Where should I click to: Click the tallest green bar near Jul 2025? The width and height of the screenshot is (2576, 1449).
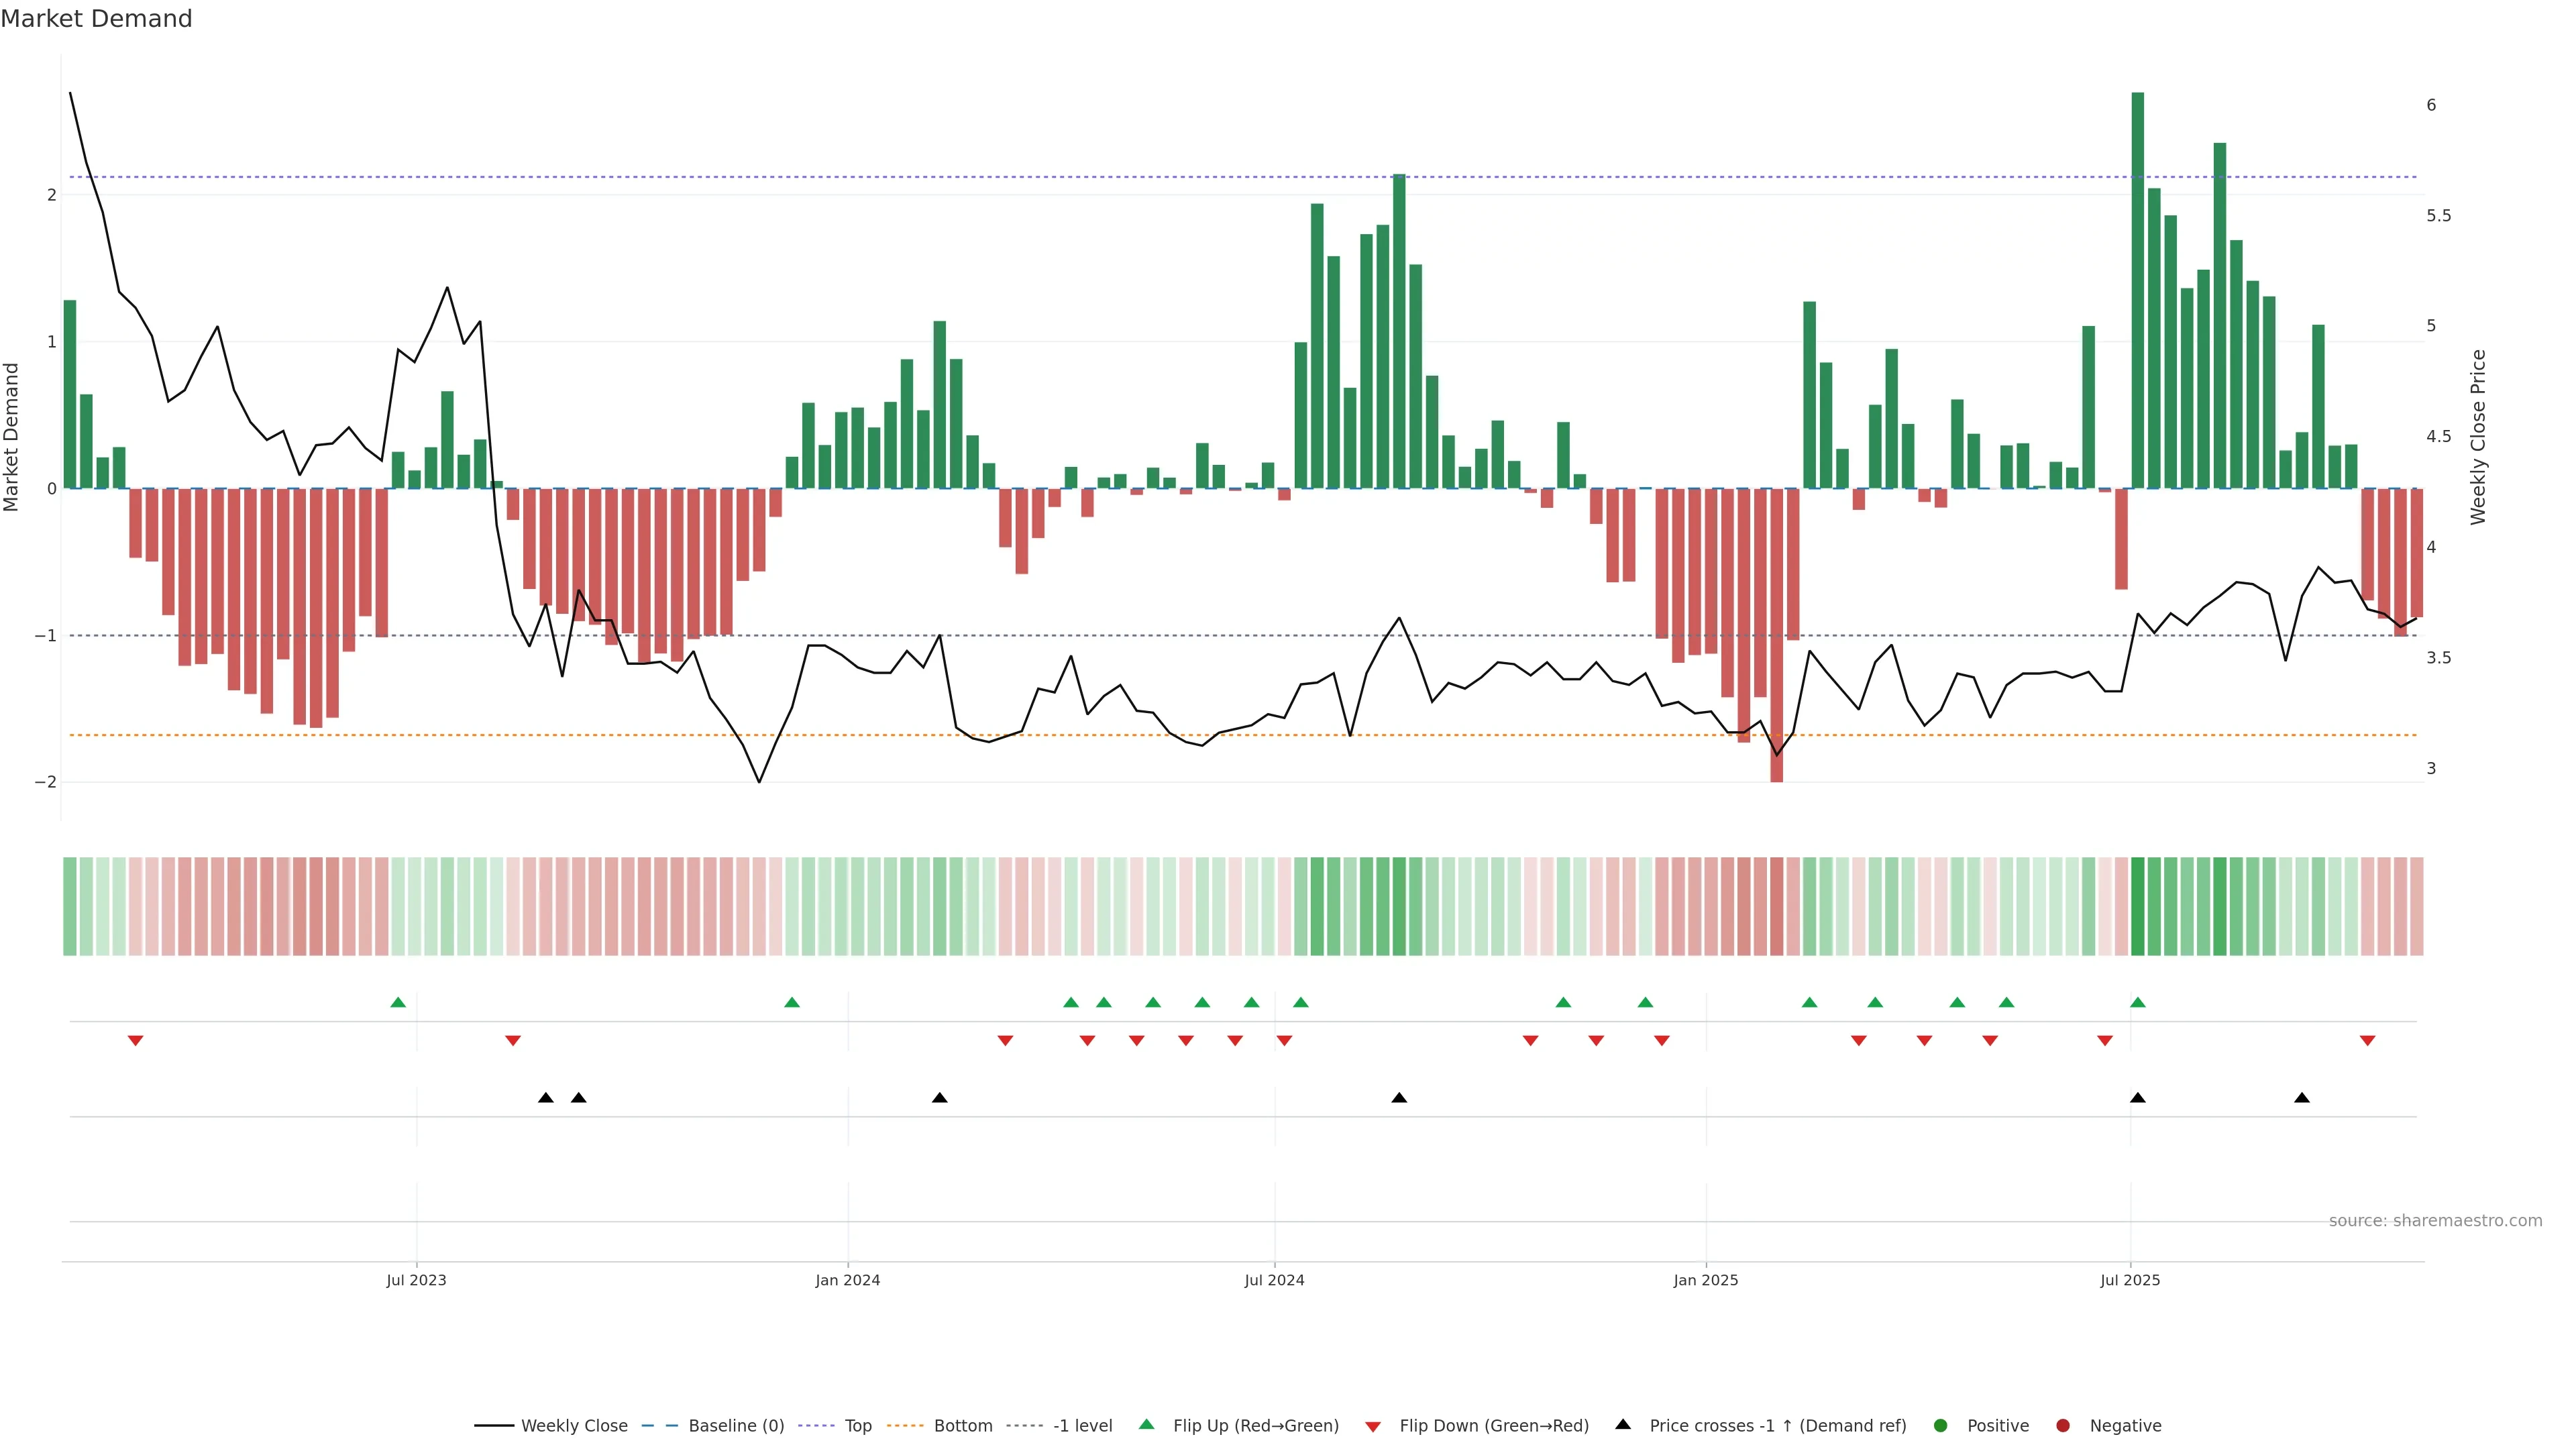point(2138,290)
